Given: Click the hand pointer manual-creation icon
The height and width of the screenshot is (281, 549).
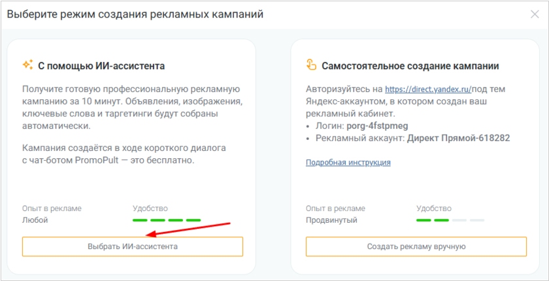Looking at the screenshot, I should coord(311,65).
